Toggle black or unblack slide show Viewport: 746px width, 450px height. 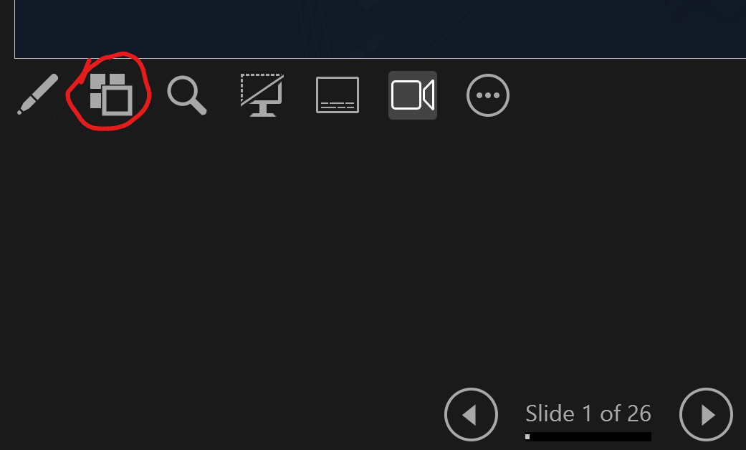(262, 95)
